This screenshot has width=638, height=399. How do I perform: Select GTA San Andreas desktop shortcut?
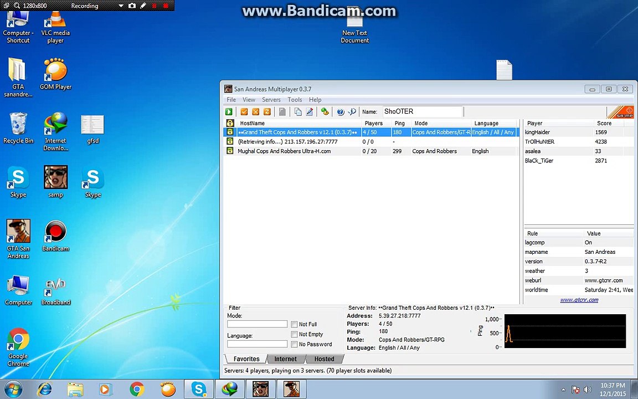point(18,239)
